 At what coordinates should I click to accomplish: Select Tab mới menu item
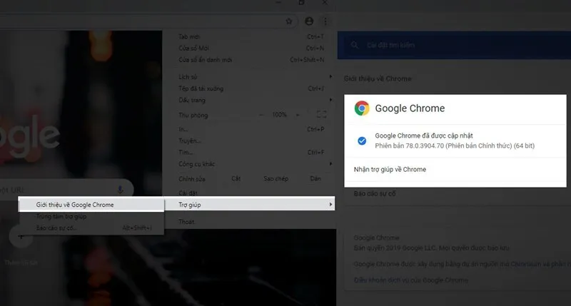click(250, 37)
